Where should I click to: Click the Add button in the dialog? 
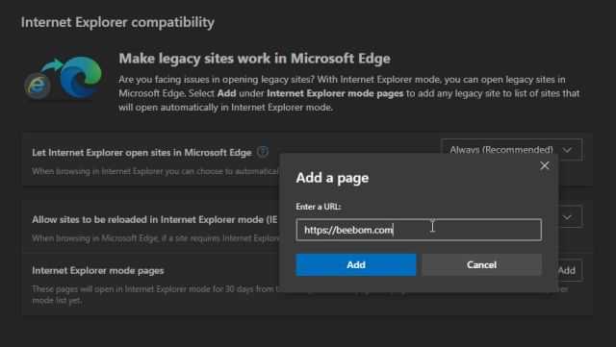(x=356, y=264)
